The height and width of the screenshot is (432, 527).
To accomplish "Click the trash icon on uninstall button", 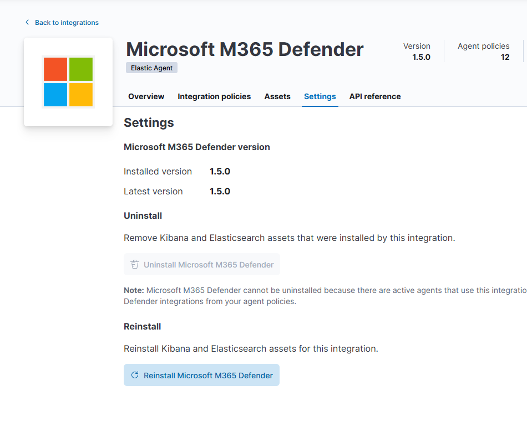I will 135,265.
